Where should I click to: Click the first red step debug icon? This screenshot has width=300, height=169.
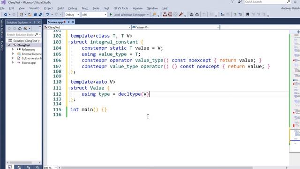[165, 15]
